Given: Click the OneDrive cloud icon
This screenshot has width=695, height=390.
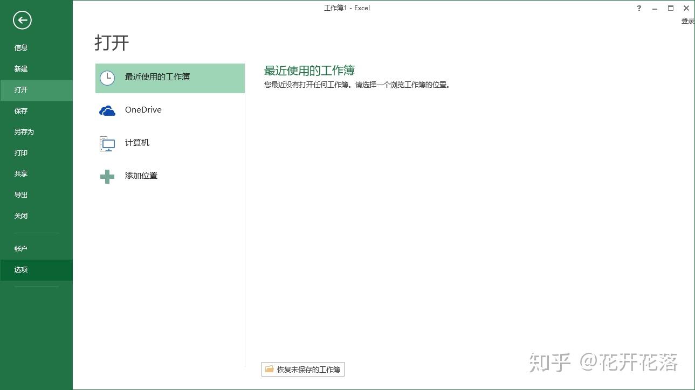Looking at the screenshot, I should (x=107, y=111).
